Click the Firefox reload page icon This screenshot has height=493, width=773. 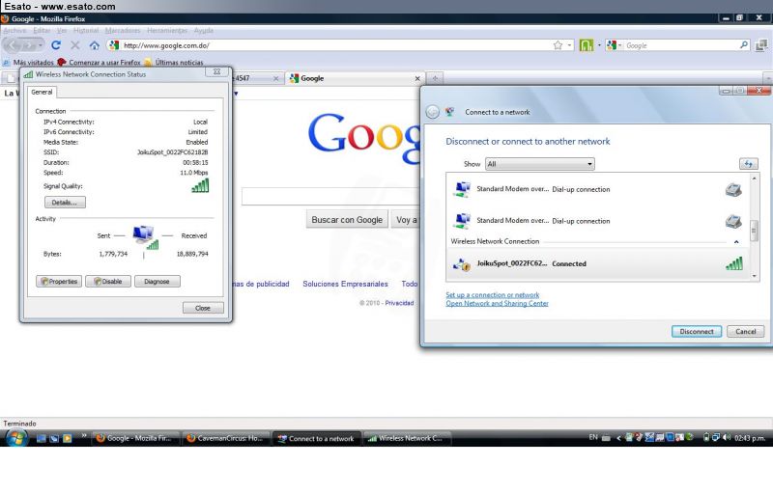pyautogui.click(x=56, y=44)
